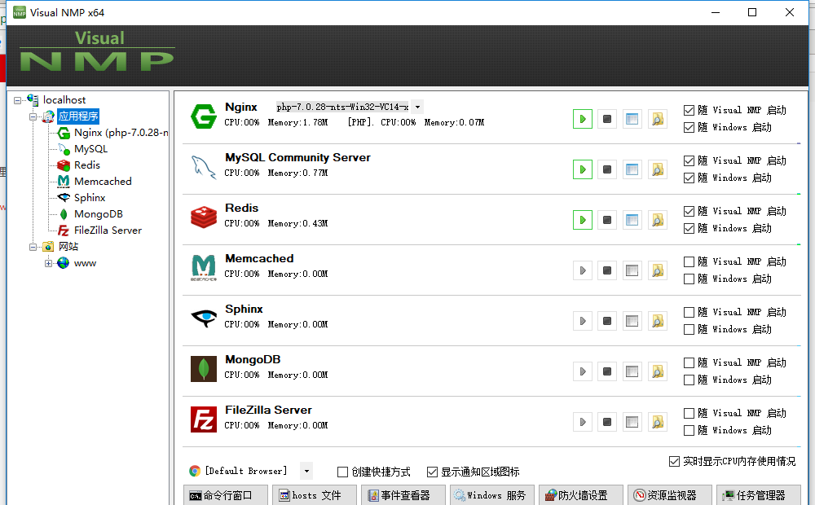The height and width of the screenshot is (505, 815).
Task: Start the MongoDB service
Action: [x=582, y=371]
